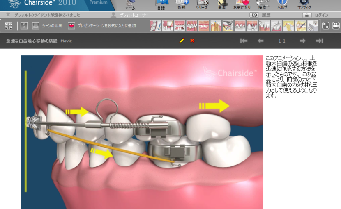Go to next slide arrow
The height and width of the screenshot is (209, 341).
click(302, 41)
